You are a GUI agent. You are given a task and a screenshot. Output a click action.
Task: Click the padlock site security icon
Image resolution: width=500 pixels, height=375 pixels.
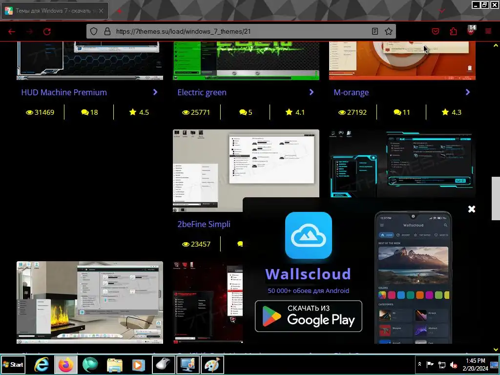coord(107,31)
